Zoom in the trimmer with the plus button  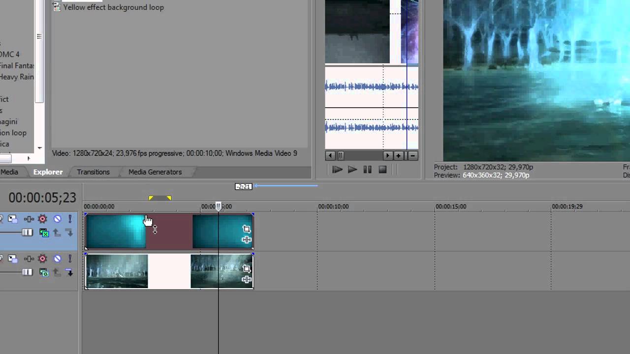coord(398,155)
